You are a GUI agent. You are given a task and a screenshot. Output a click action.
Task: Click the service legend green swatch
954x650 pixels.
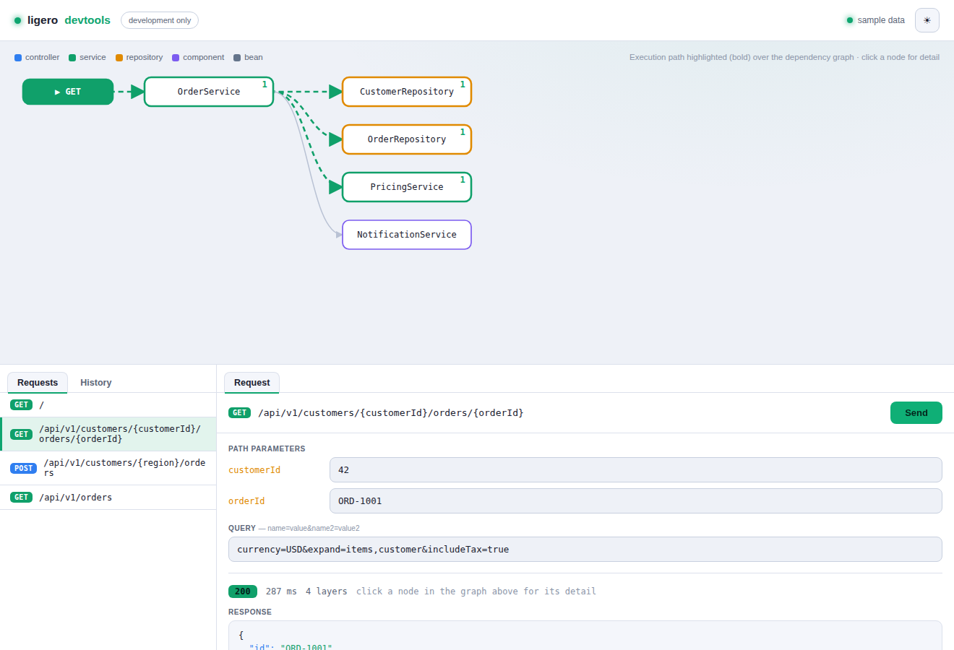click(x=72, y=58)
